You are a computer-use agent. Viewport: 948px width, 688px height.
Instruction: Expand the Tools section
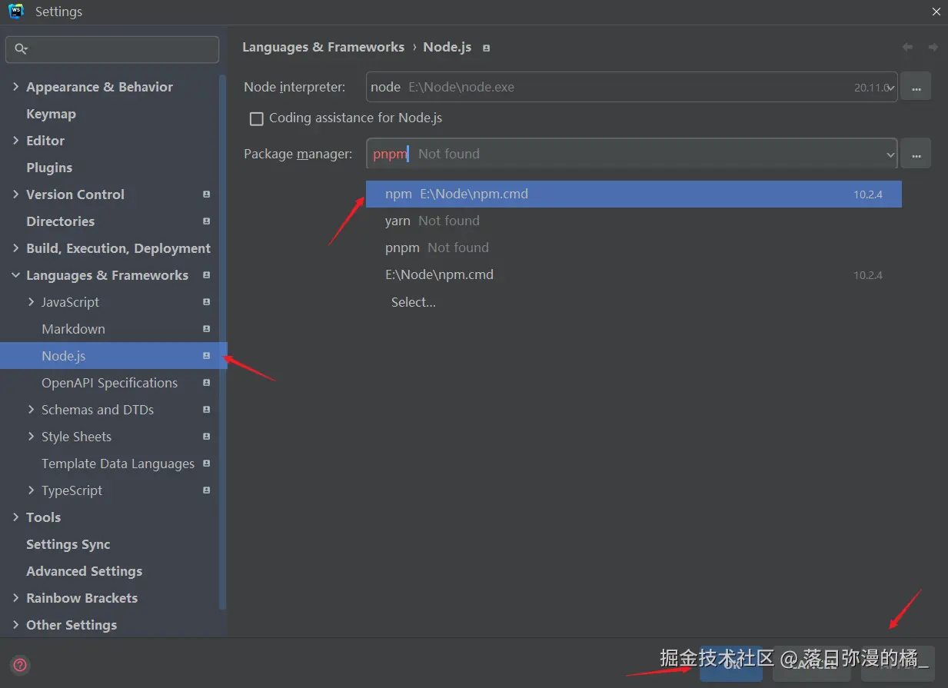(15, 517)
